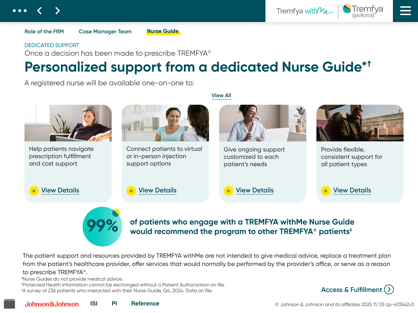Click the Provide flexible, consistent support text
The width and height of the screenshot is (418, 313).
click(352, 157)
